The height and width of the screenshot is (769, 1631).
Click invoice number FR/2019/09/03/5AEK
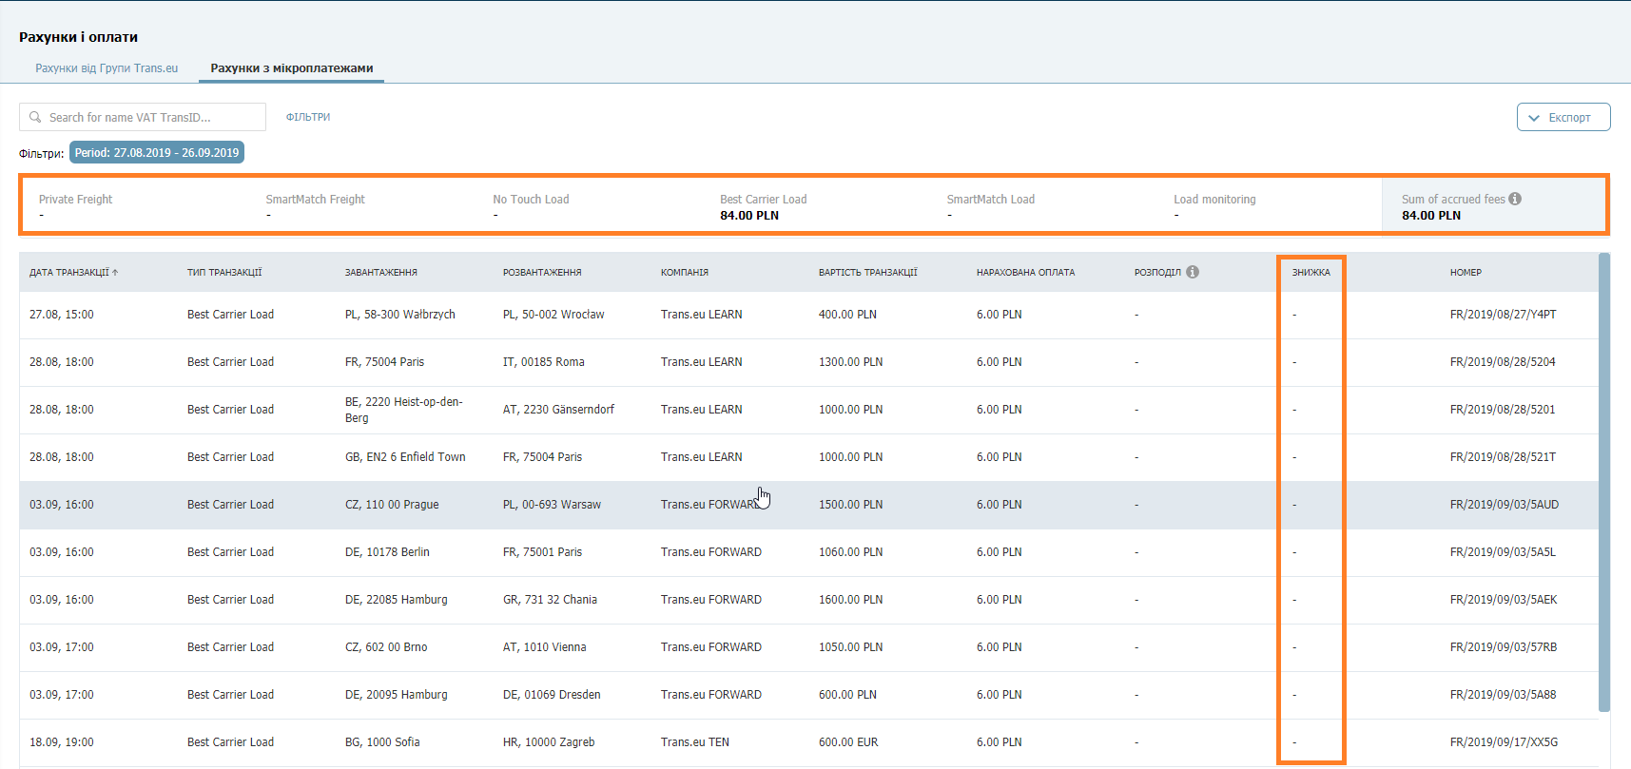tap(1504, 600)
